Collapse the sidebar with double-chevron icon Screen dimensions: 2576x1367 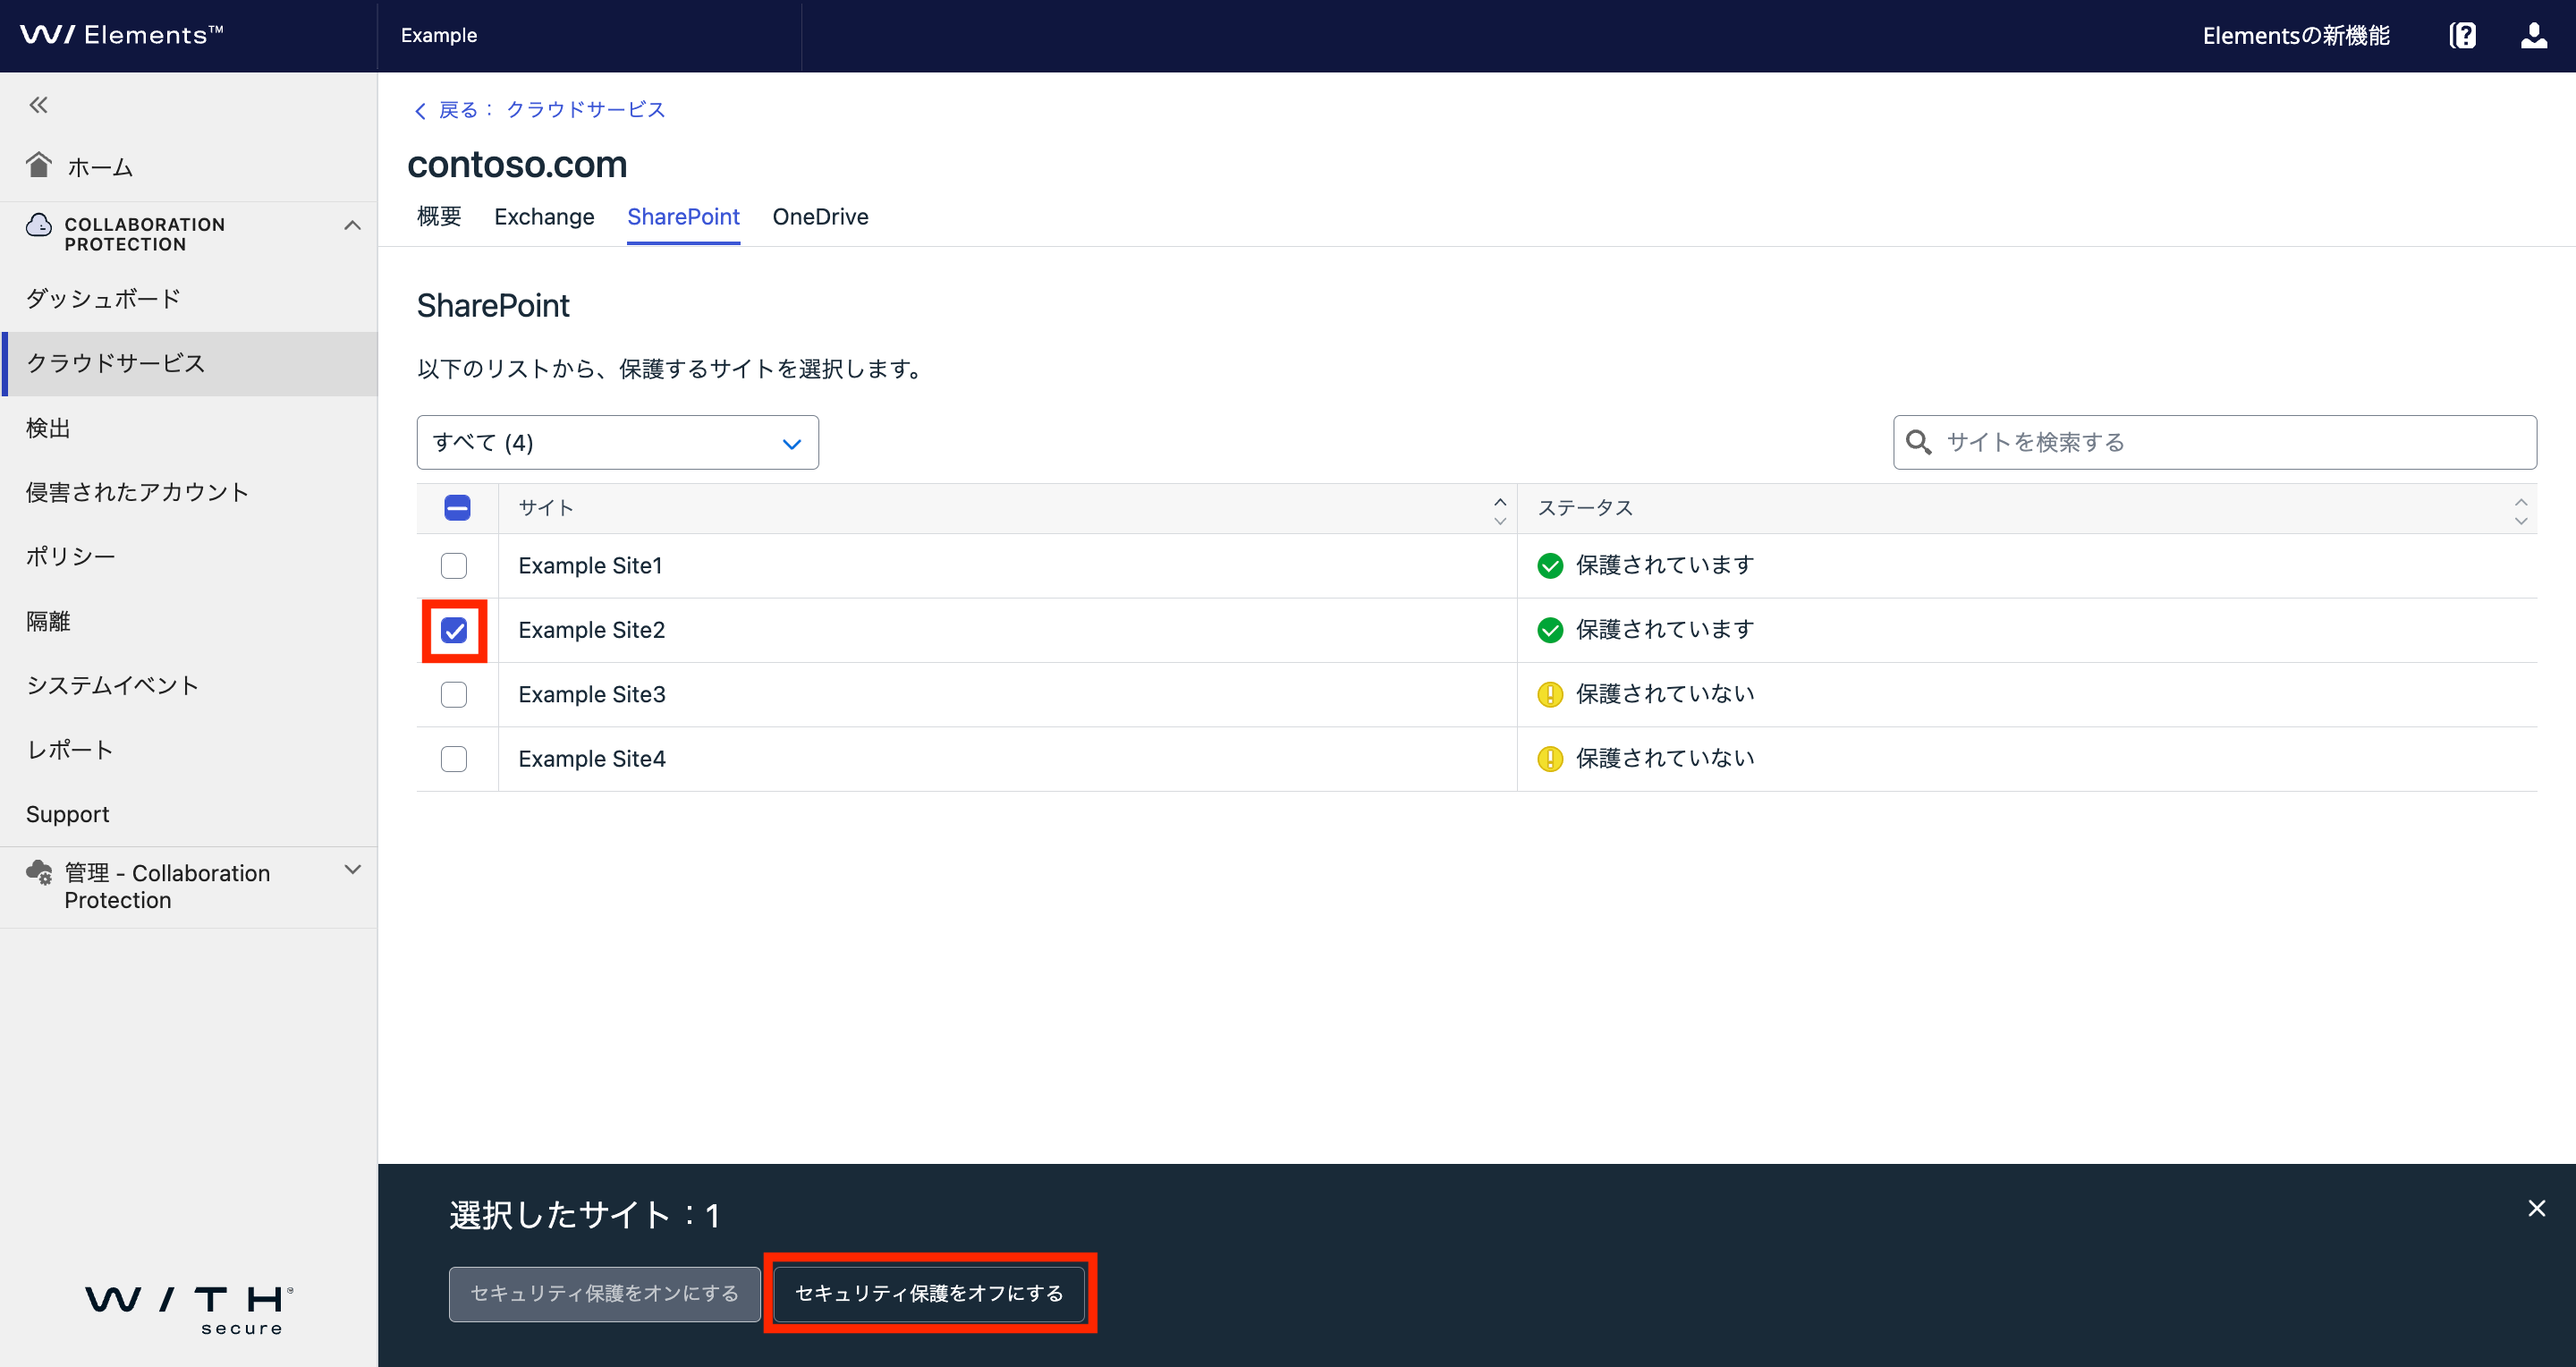tap(38, 105)
